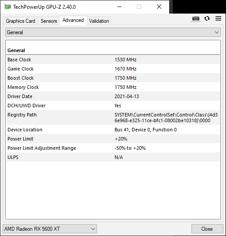226x236 pixels.
Task: Open the Sensors tab
Action: point(49,21)
